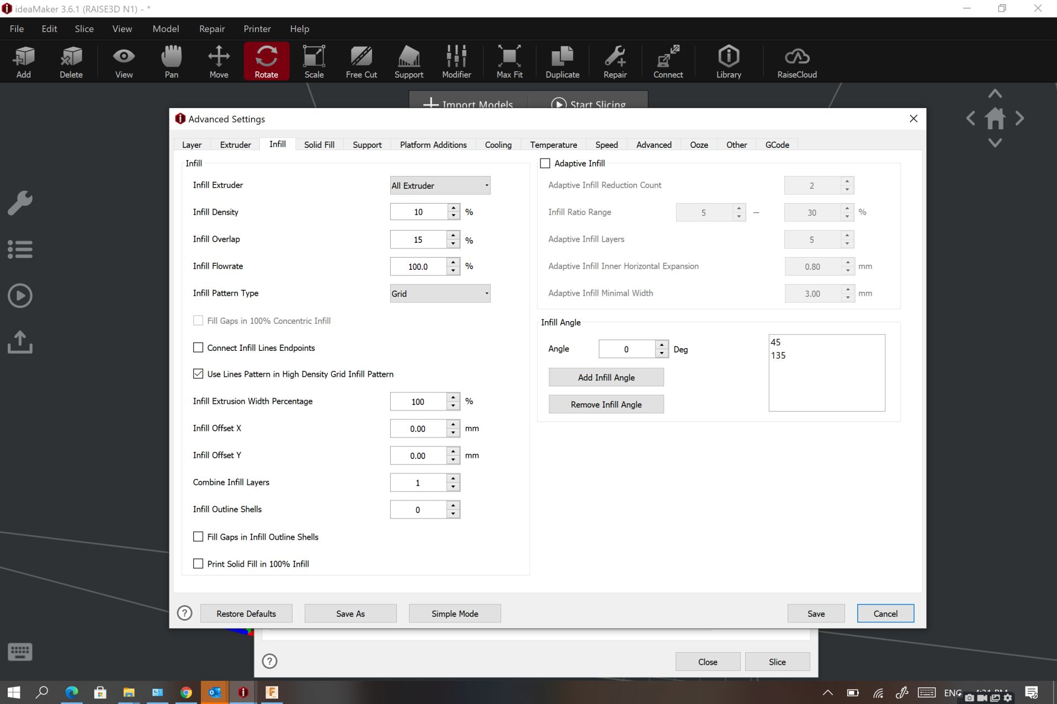Open Chrome from the taskbar
Viewport: 1057px width, 704px height.
[x=186, y=692]
